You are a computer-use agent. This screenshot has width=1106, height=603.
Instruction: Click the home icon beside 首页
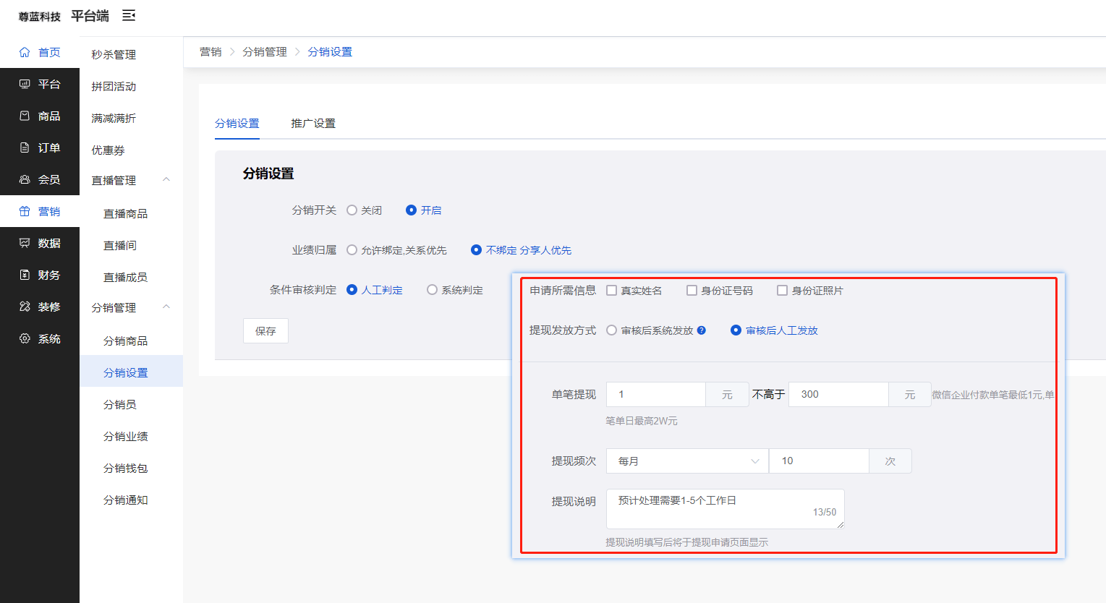point(25,52)
